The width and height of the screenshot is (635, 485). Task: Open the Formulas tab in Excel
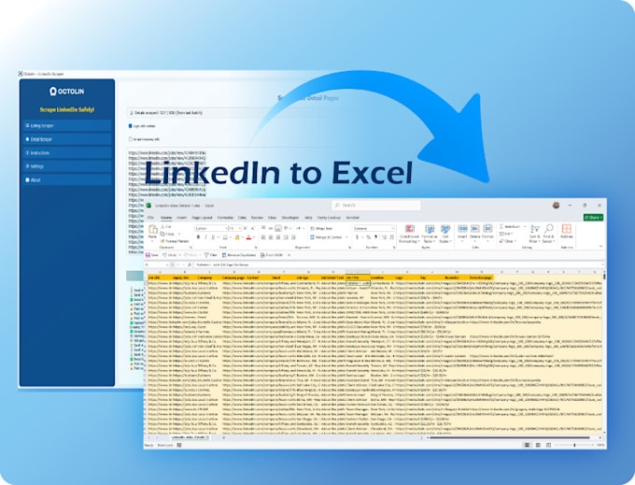coord(225,218)
